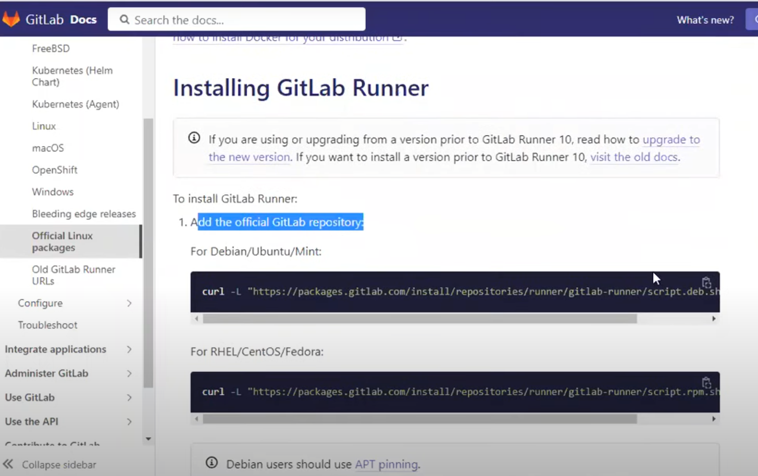Click the Debian code block horizontal scrollbar

[420, 318]
